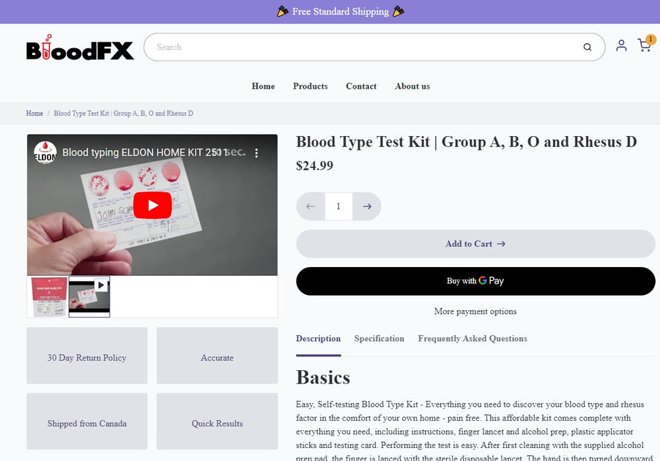Click inside the quantity input field
Image resolution: width=660 pixels, height=461 pixels.
click(338, 206)
